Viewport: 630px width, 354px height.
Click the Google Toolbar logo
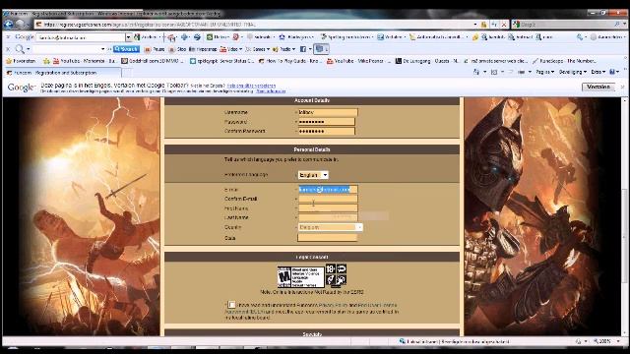(x=24, y=37)
